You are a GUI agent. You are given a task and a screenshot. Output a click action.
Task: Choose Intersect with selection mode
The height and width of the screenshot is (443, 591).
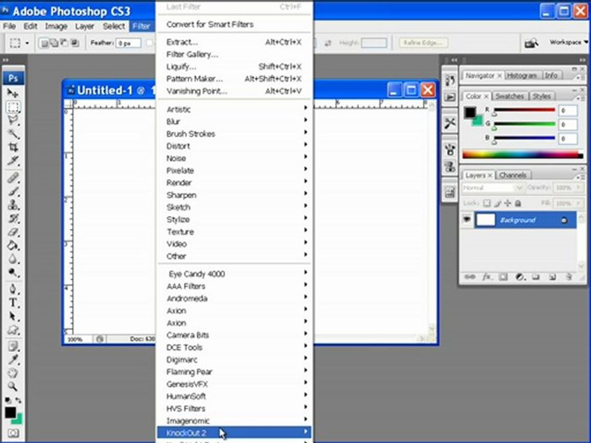[74, 43]
